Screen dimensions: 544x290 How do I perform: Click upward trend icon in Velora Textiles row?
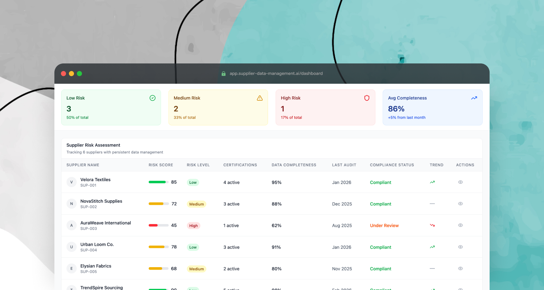pyautogui.click(x=432, y=182)
